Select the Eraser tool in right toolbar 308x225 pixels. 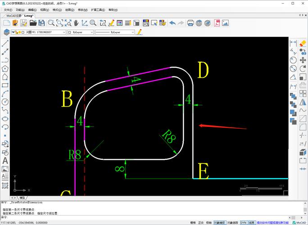(x=303, y=43)
